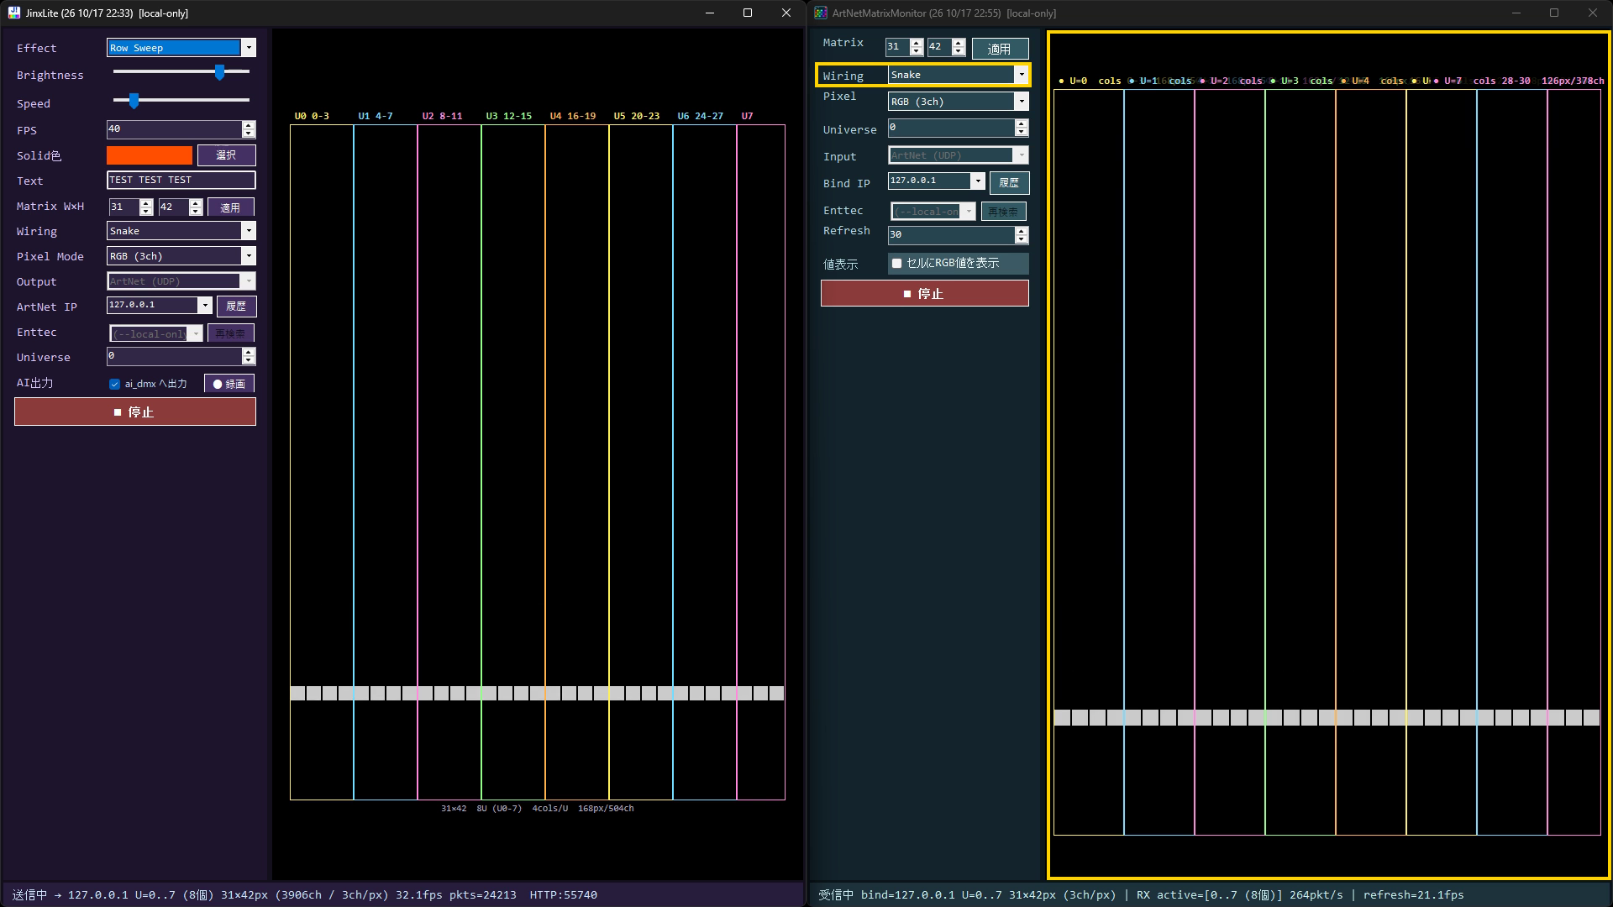Click the Brightness slider handle

coord(219,72)
